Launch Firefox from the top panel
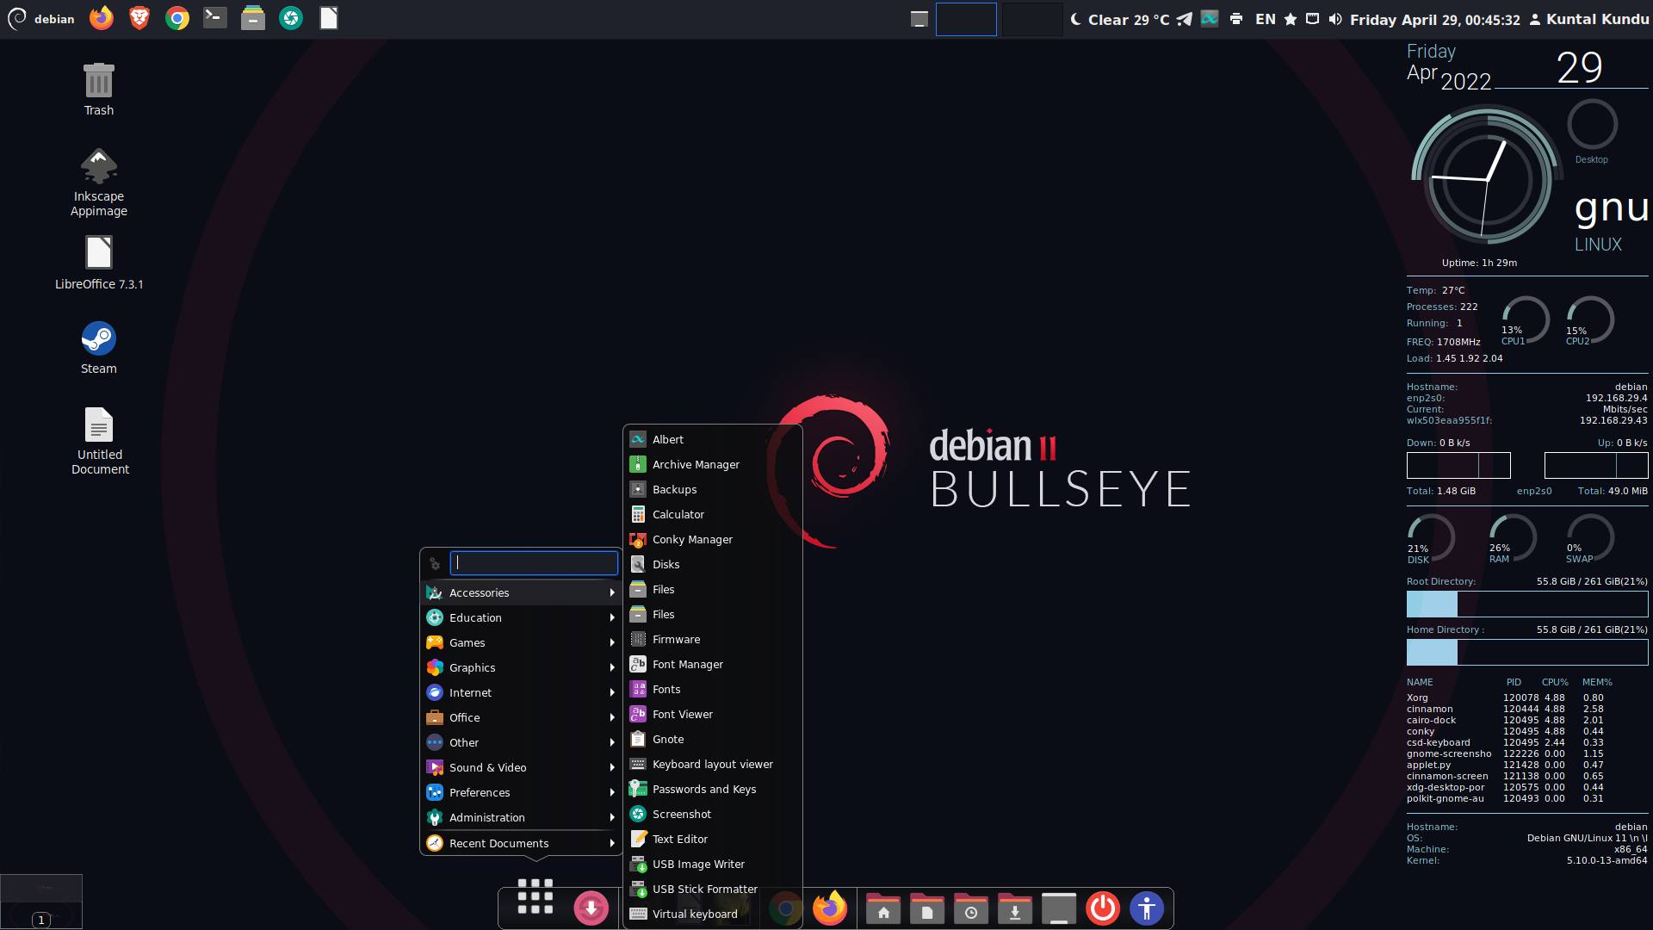This screenshot has width=1653, height=930. click(102, 18)
